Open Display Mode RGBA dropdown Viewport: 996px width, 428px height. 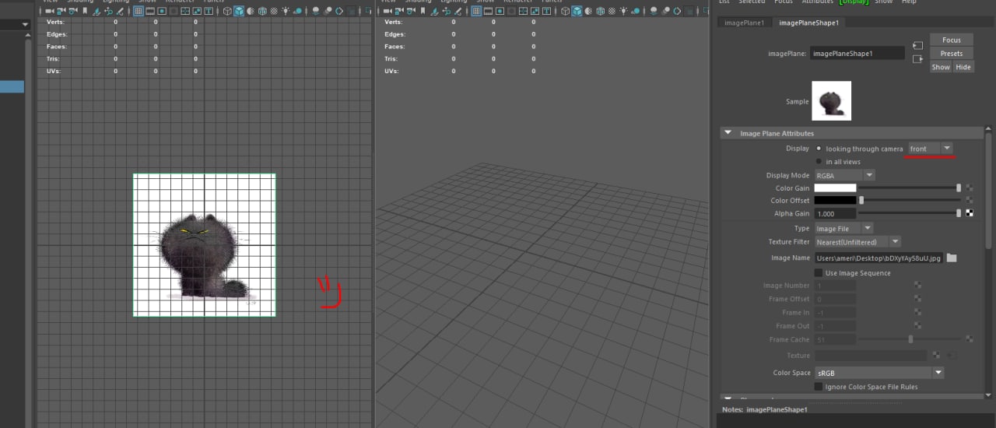click(845, 176)
